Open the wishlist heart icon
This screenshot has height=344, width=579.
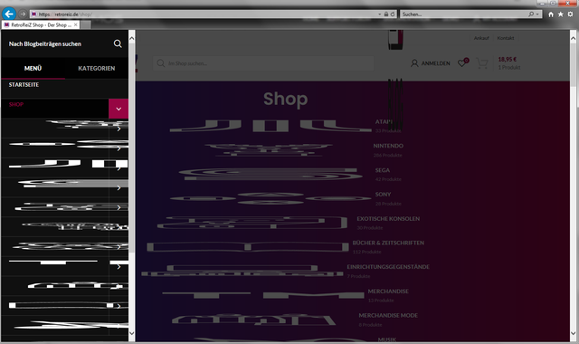pos(463,62)
